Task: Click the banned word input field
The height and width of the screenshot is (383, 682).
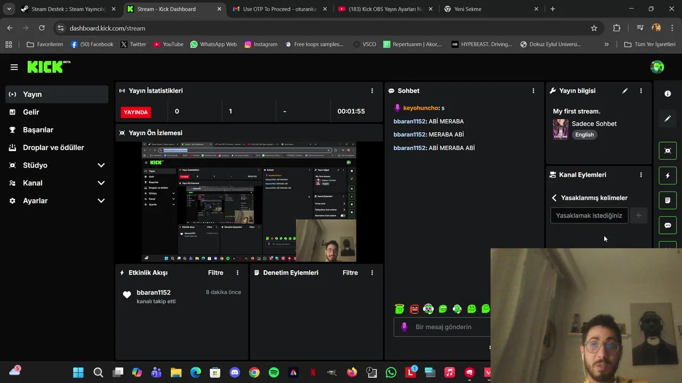Action: click(x=589, y=215)
